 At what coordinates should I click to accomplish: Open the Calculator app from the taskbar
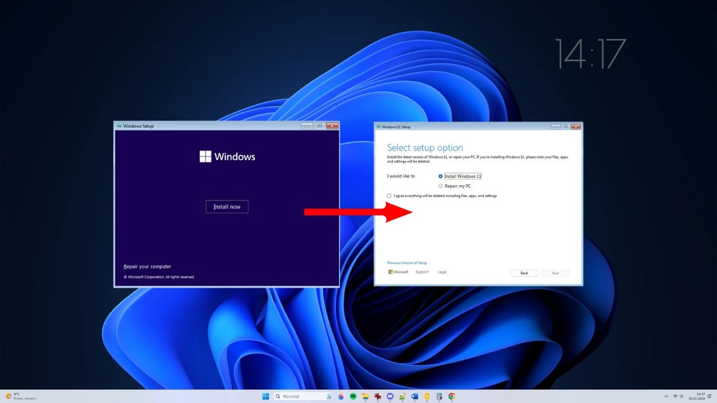coord(439,396)
